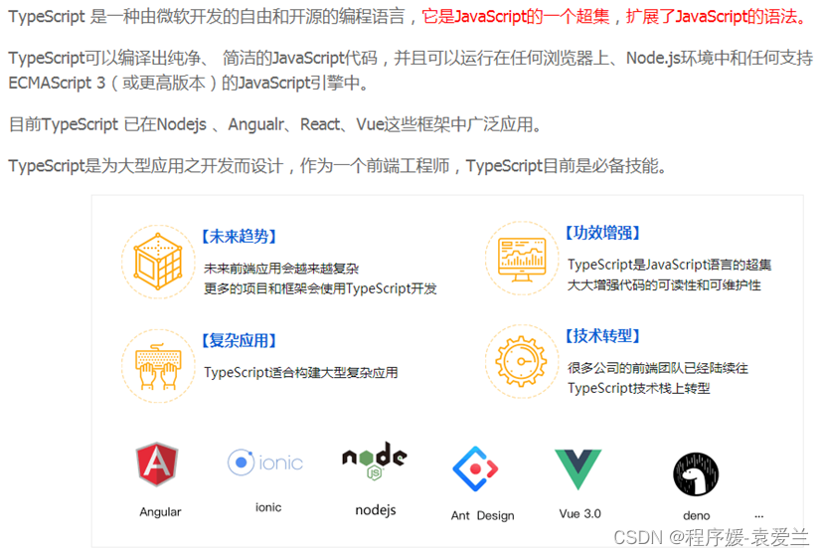This screenshot has width=825, height=556.
Task: Click the paragraph beginning 目前TypeScript 已在Nodejs
Action: 275,124
